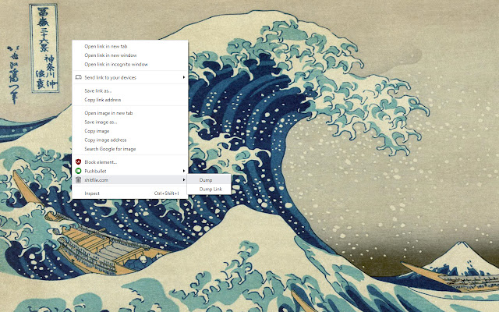The width and height of the screenshot is (499, 312).
Task: Expand the Send link to your devices arrow
Action: coord(184,77)
